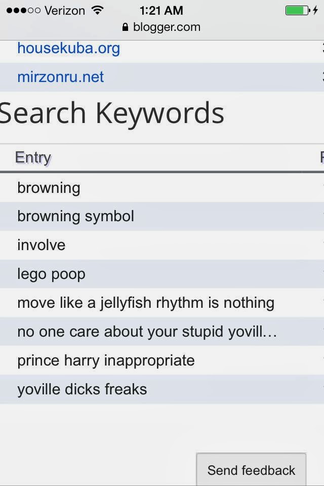The width and height of the screenshot is (324, 486).
Task: Tap the "move like a jellyfish" entry
Action: pos(145,303)
